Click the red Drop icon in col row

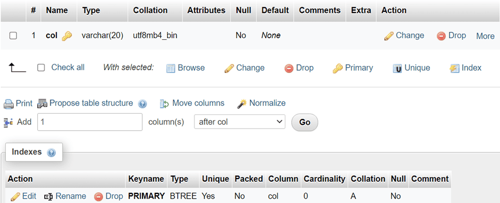(x=442, y=36)
